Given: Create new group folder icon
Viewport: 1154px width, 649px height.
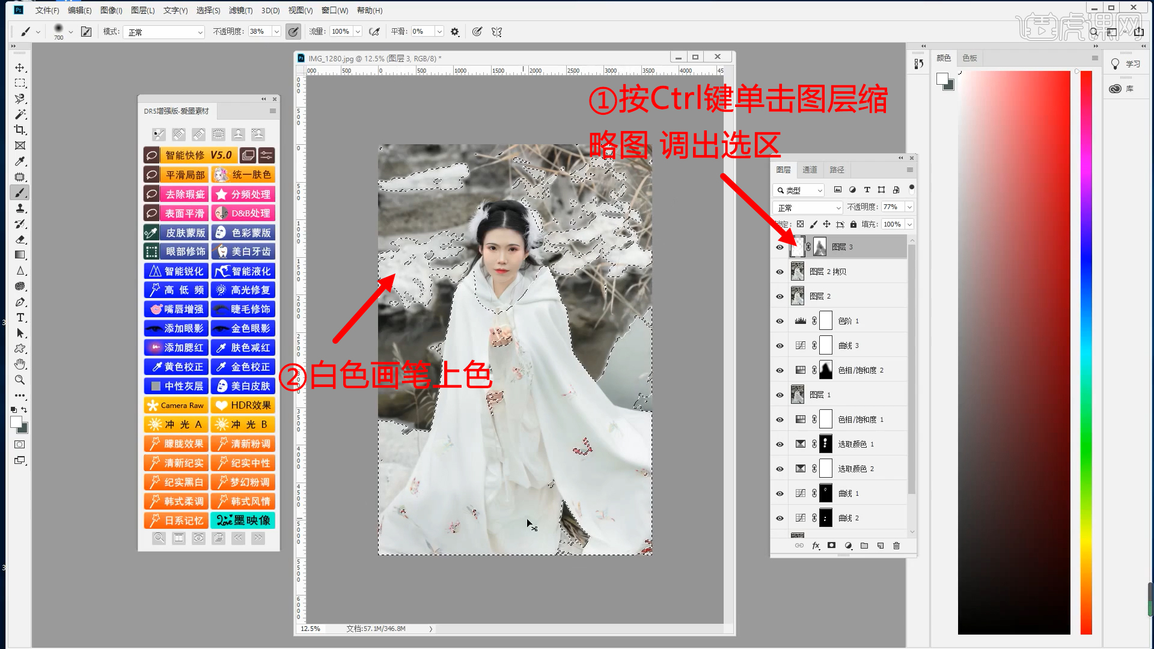Looking at the screenshot, I should tap(864, 546).
